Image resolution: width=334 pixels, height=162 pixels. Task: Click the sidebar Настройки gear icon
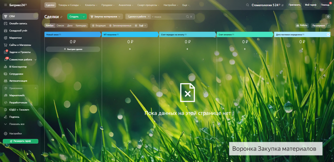(6, 134)
